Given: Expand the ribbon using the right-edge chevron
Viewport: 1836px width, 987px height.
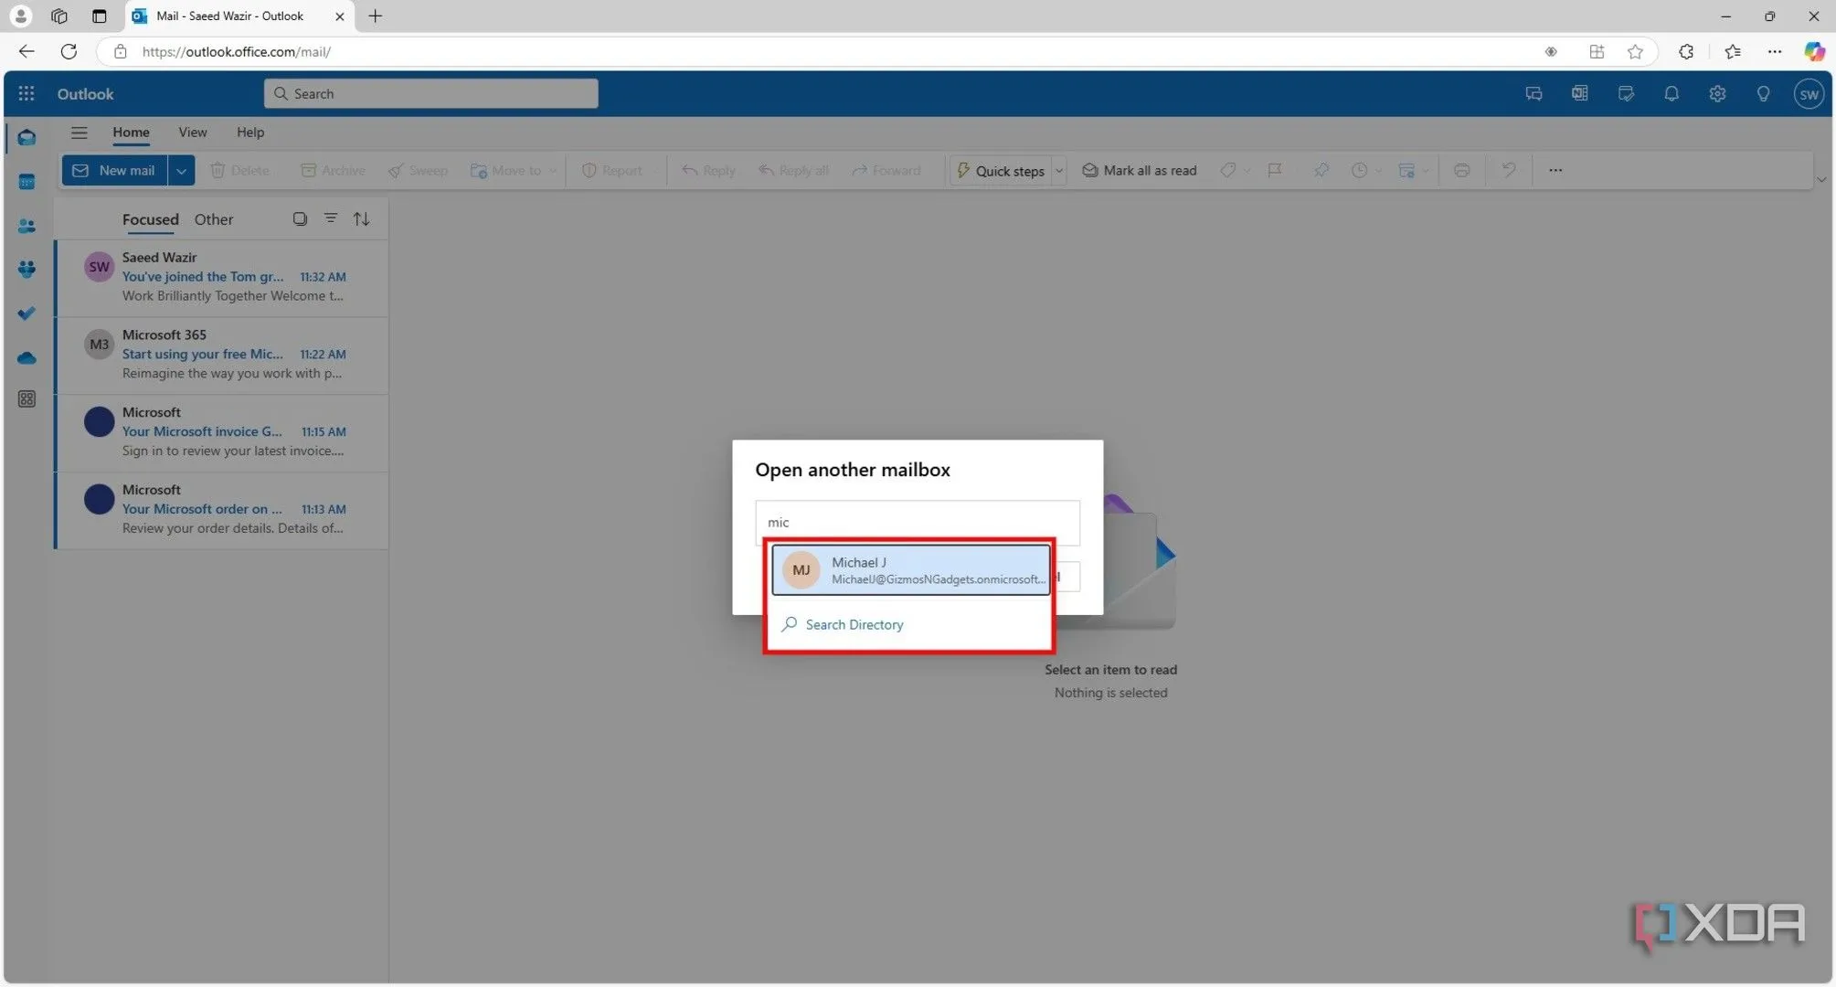Looking at the screenshot, I should tap(1820, 179).
